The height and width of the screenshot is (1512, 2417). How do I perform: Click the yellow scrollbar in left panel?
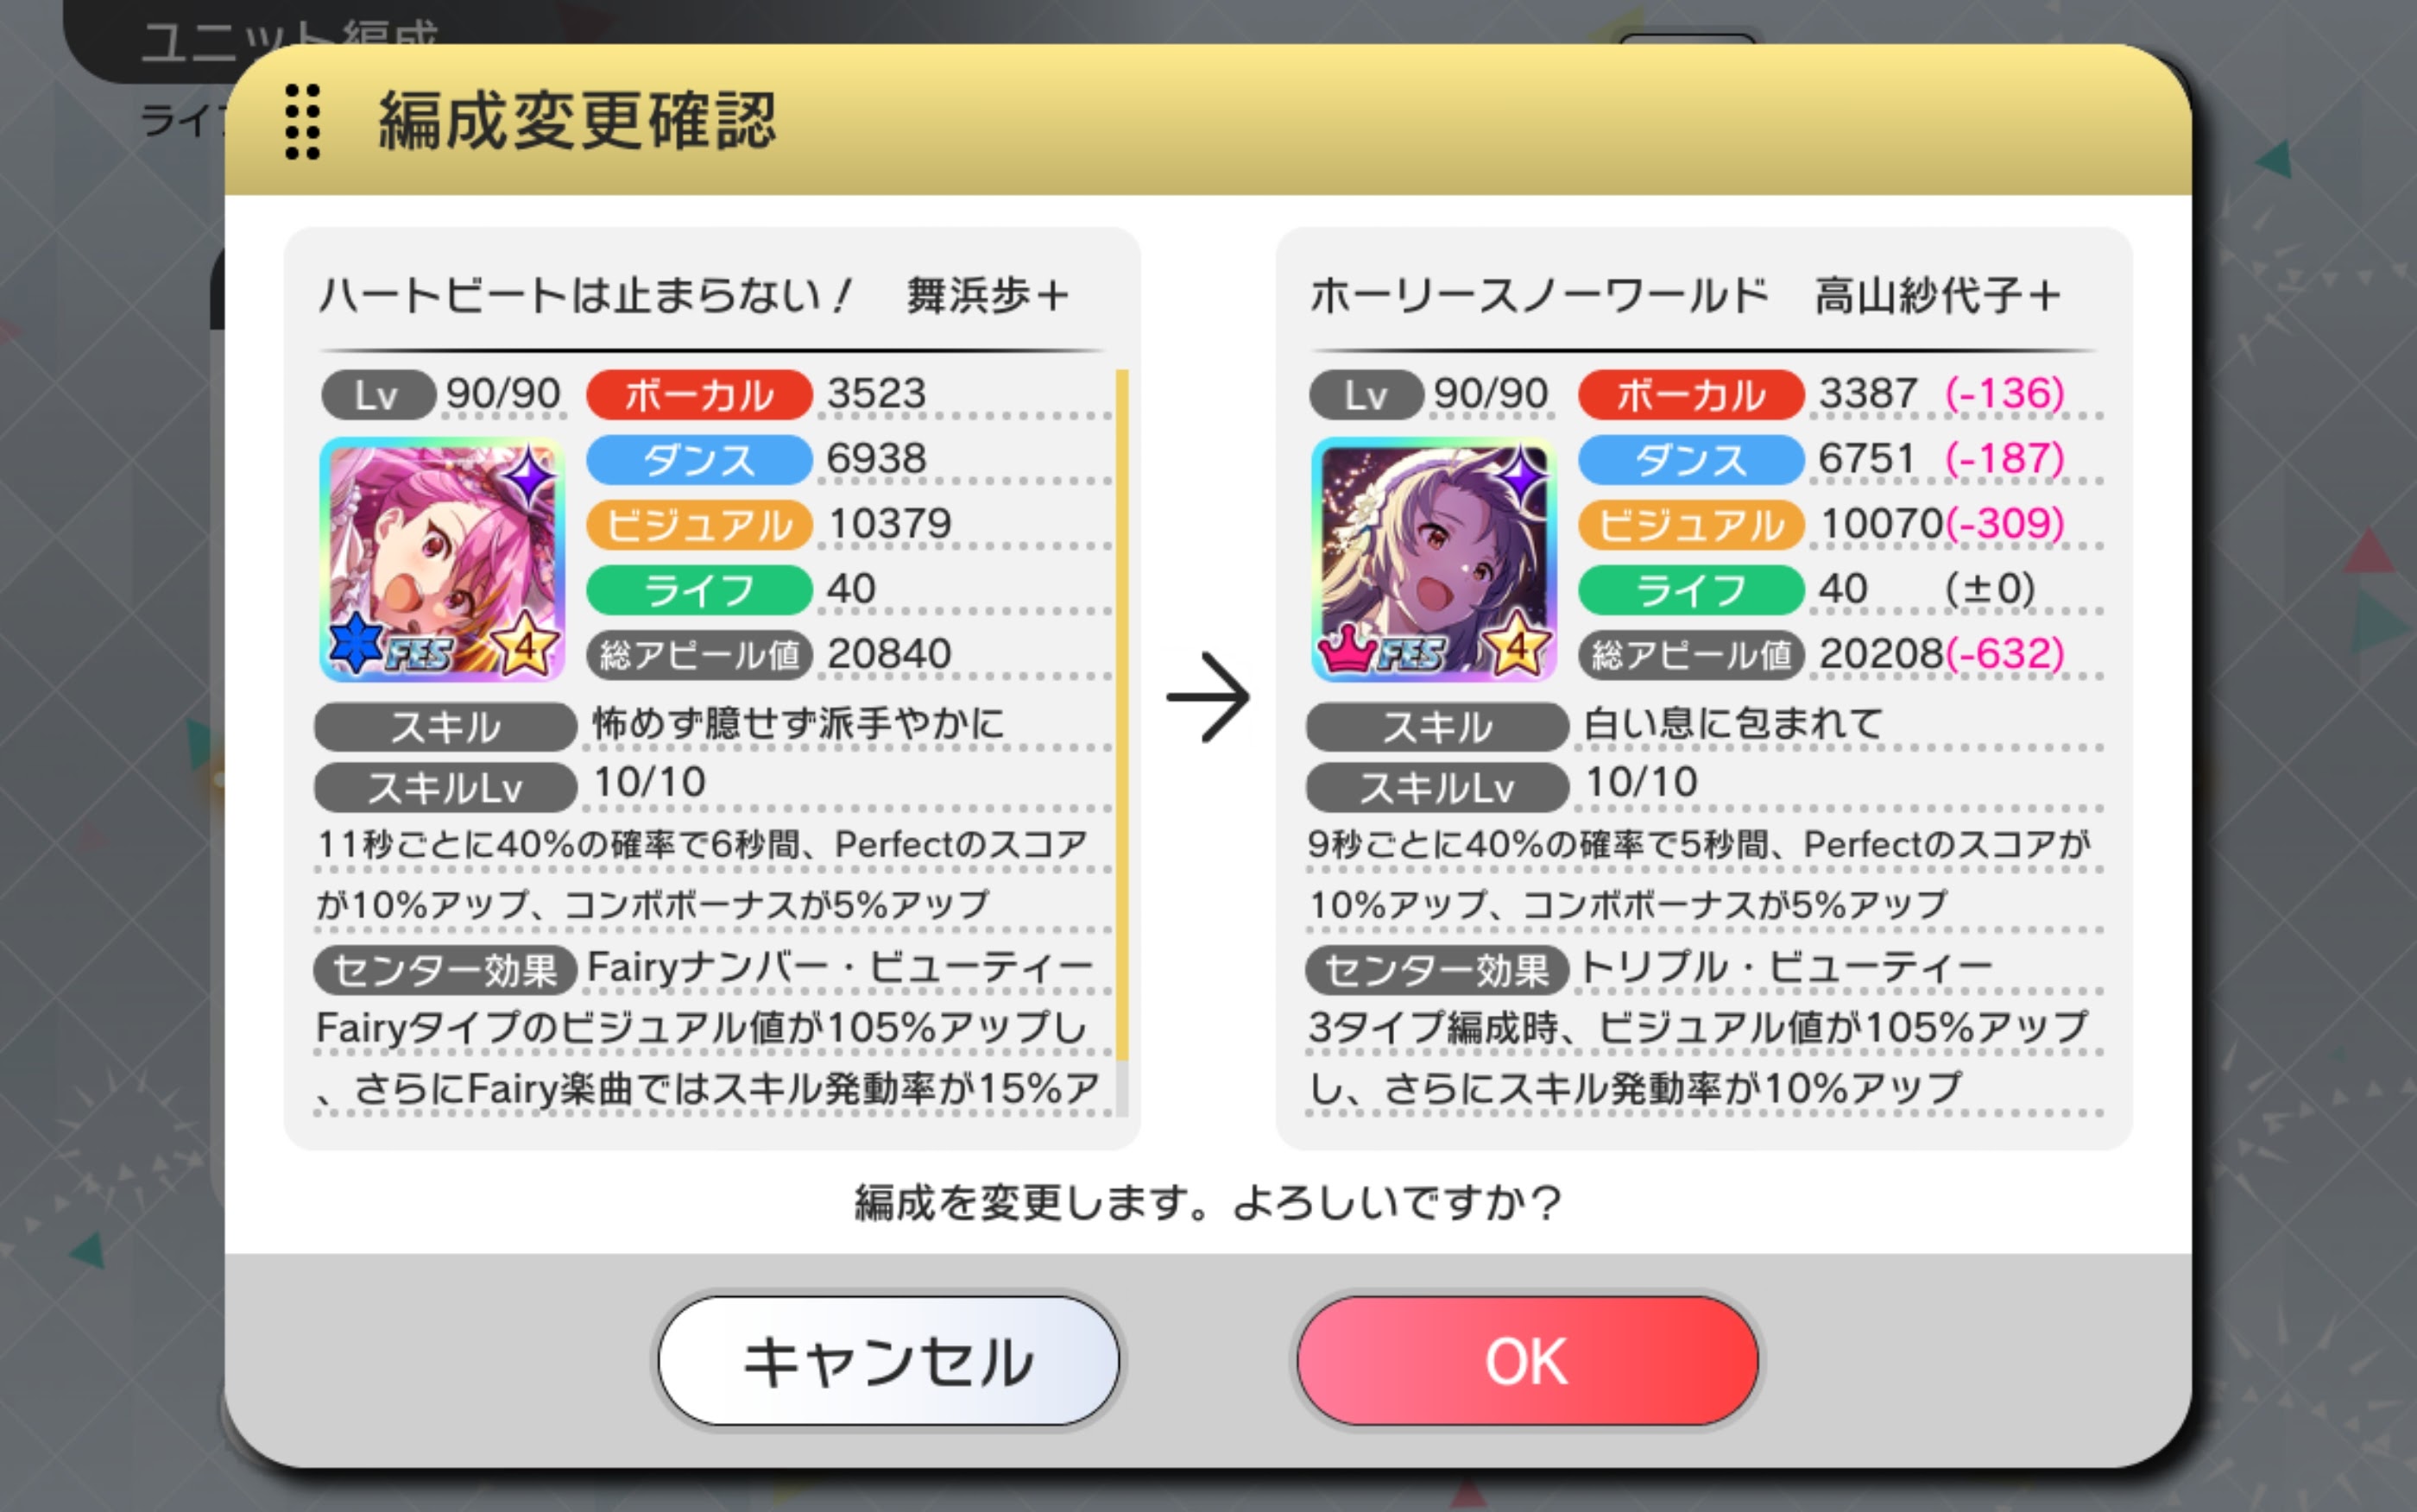pos(1122,715)
